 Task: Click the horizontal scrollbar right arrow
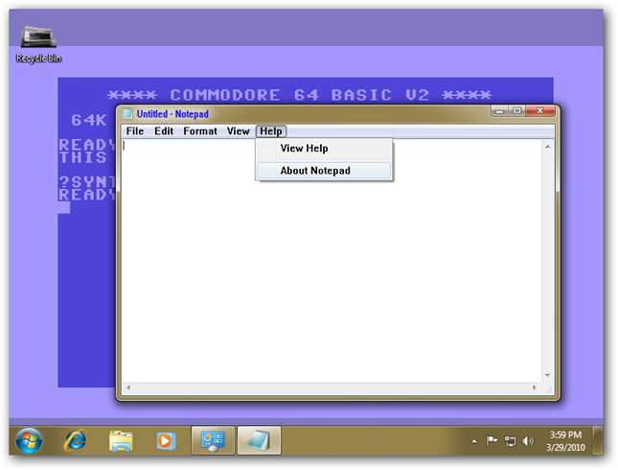(x=535, y=388)
